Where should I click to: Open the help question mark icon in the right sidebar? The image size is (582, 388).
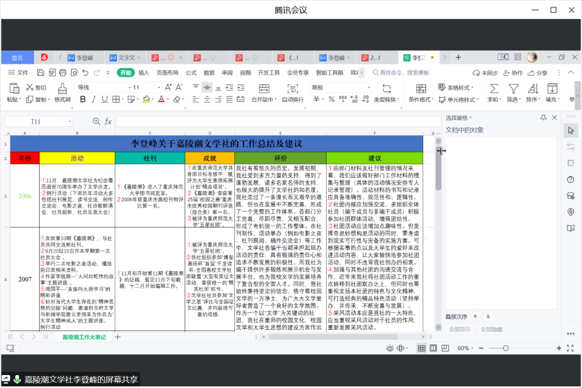[571, 179]
